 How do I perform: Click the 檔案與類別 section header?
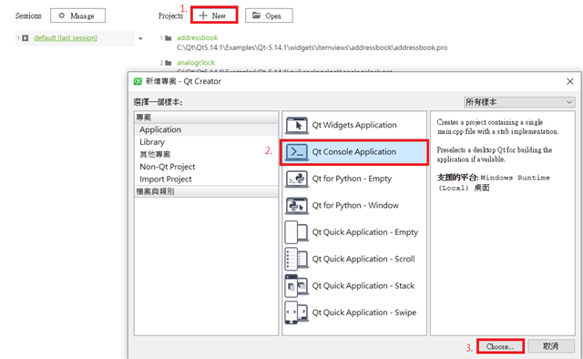coord(207,191)
